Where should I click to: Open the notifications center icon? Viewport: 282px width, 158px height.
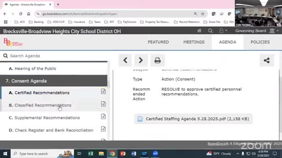275,154
